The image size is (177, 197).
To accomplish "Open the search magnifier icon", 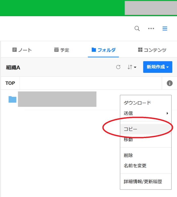I will 137,29.
